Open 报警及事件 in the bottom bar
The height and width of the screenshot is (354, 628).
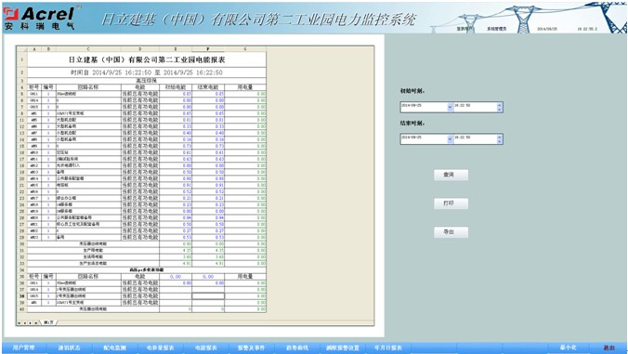click(x=251, y=347)
